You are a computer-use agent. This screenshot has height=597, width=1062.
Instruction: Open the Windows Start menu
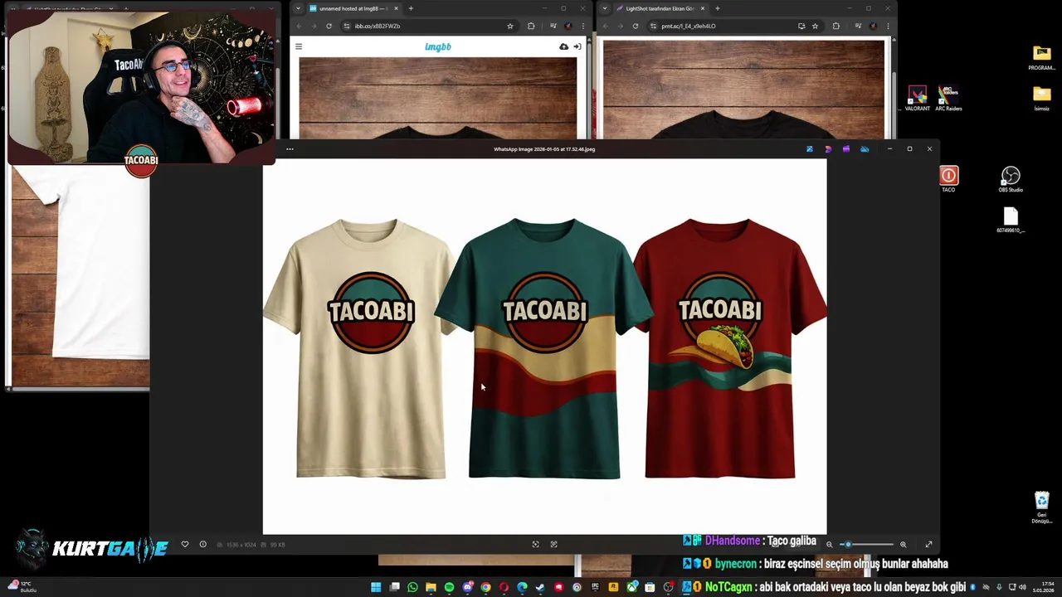point(376,587)
